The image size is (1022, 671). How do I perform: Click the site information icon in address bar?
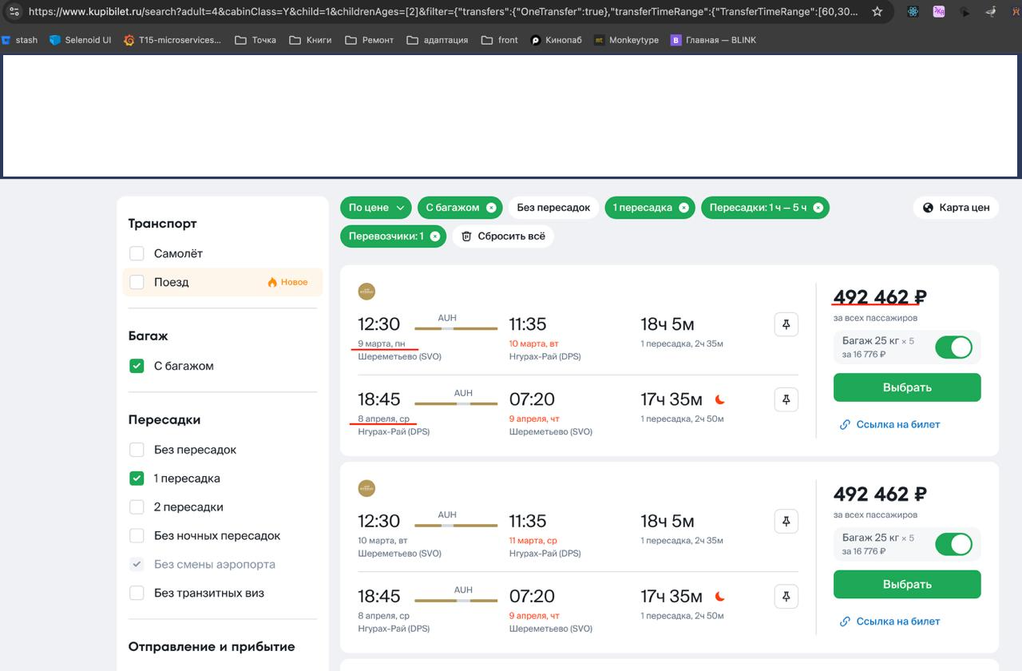click(14, 12)
